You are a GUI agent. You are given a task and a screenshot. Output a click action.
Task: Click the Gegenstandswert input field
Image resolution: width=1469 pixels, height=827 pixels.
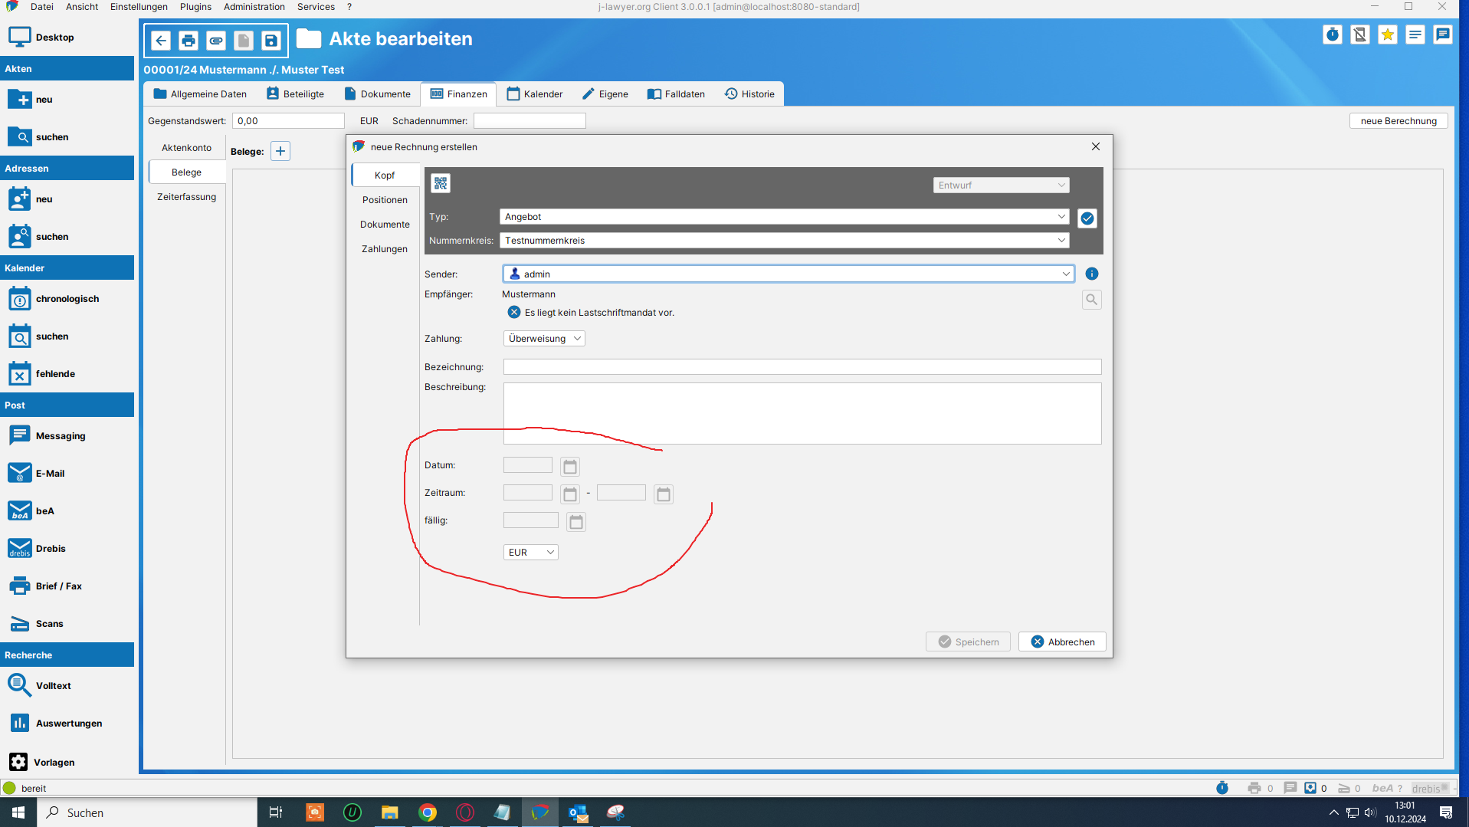289,120
